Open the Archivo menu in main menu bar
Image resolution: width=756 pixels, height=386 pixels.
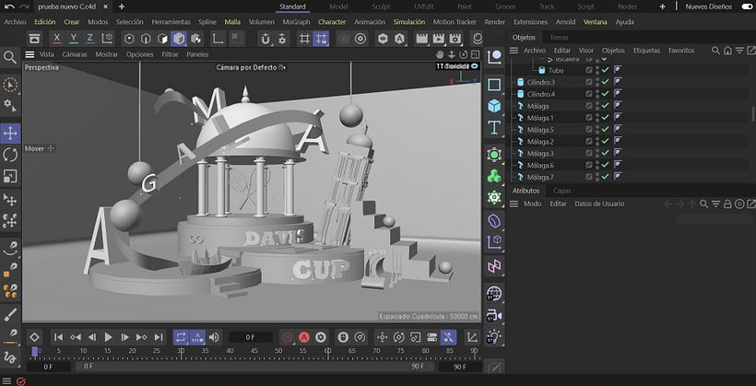click(x=15, y=22)
